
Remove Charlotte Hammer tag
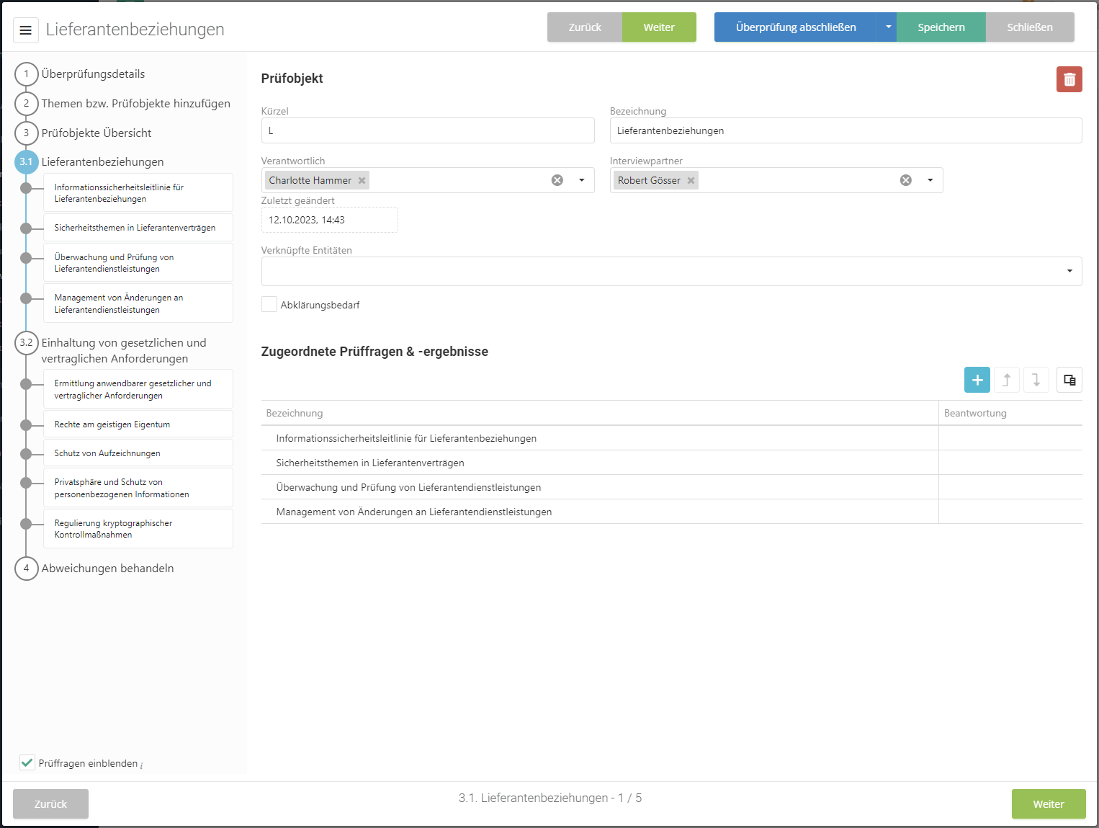point(362,181)
